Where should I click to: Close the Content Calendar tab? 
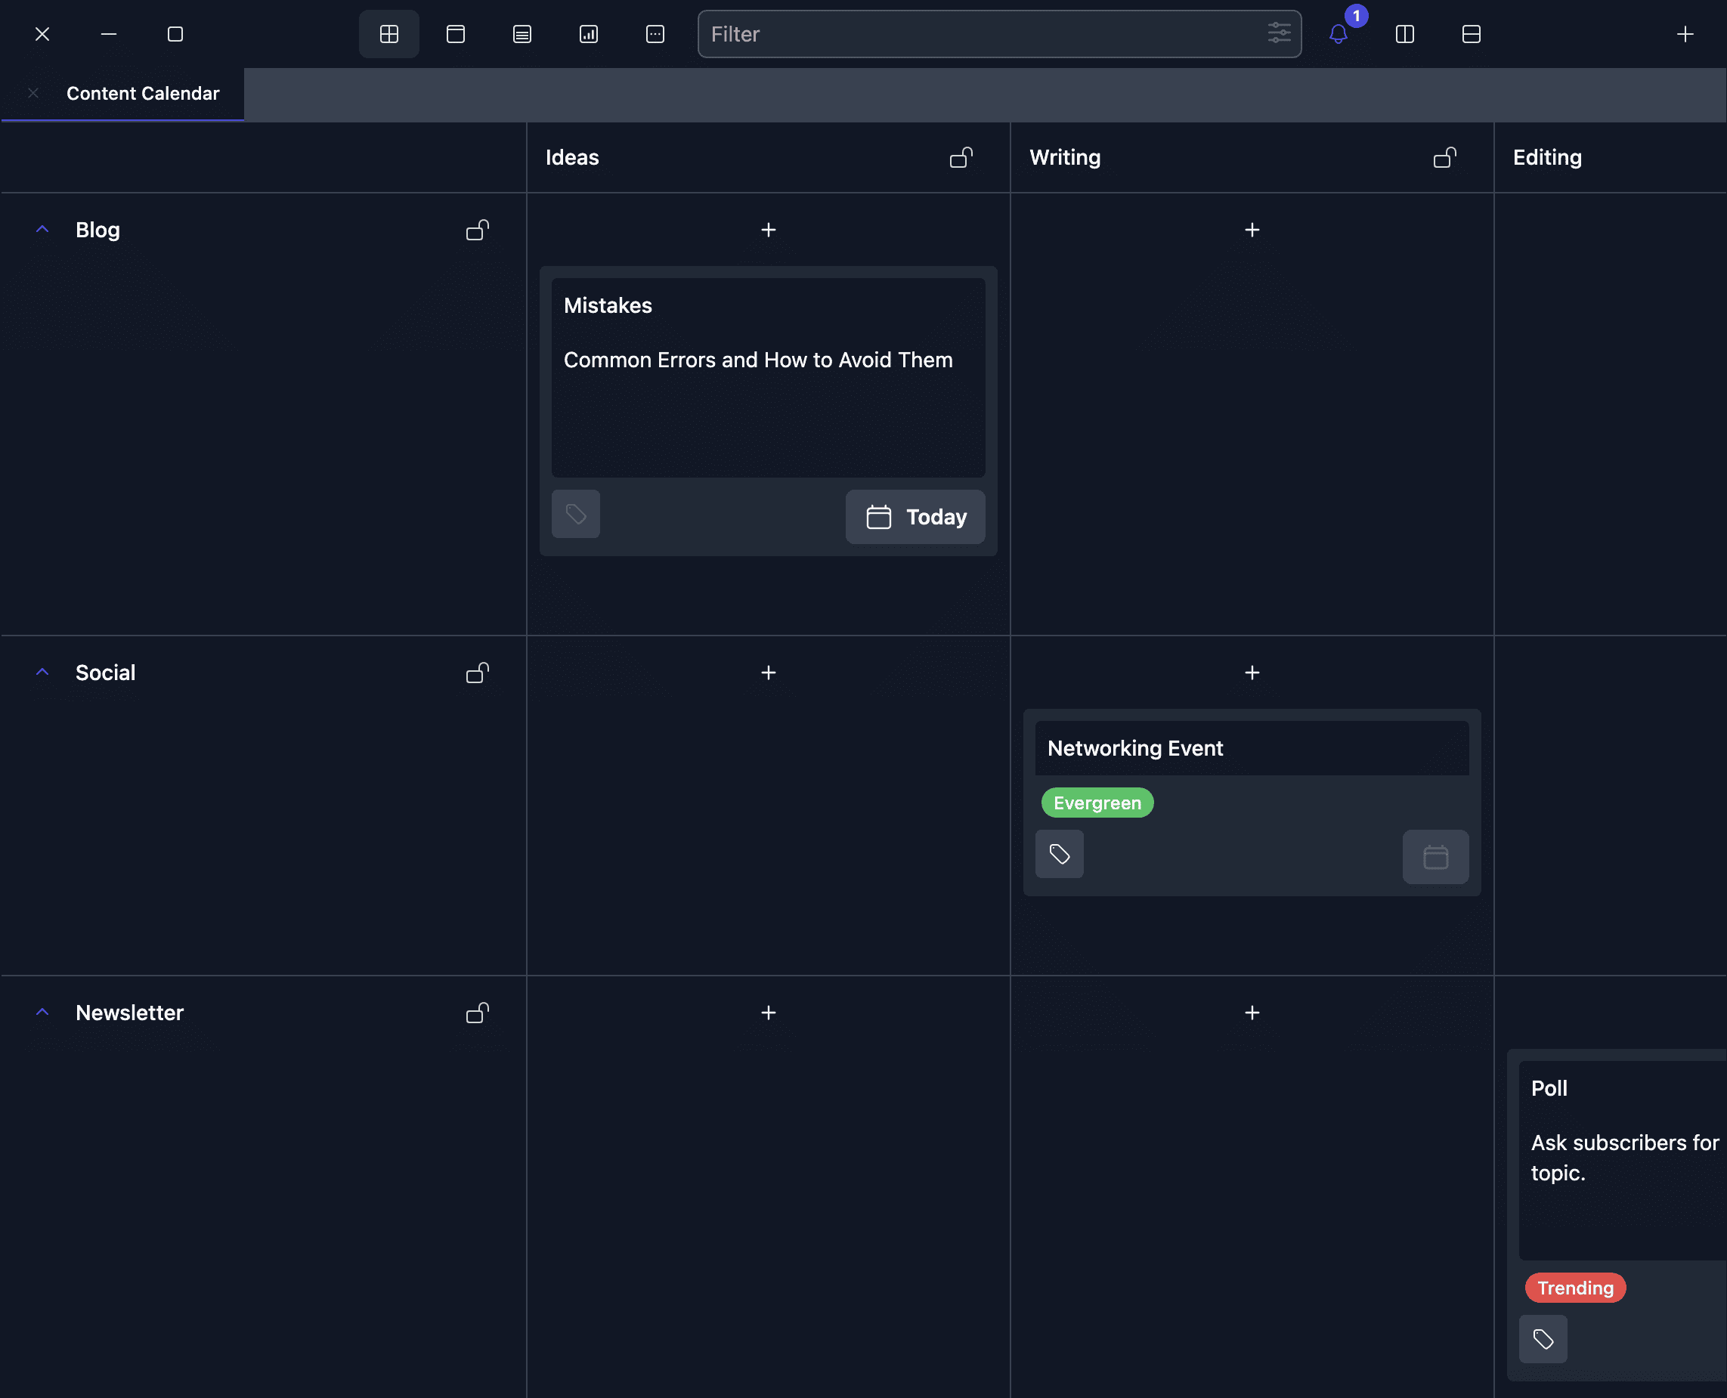coord(33,94)
